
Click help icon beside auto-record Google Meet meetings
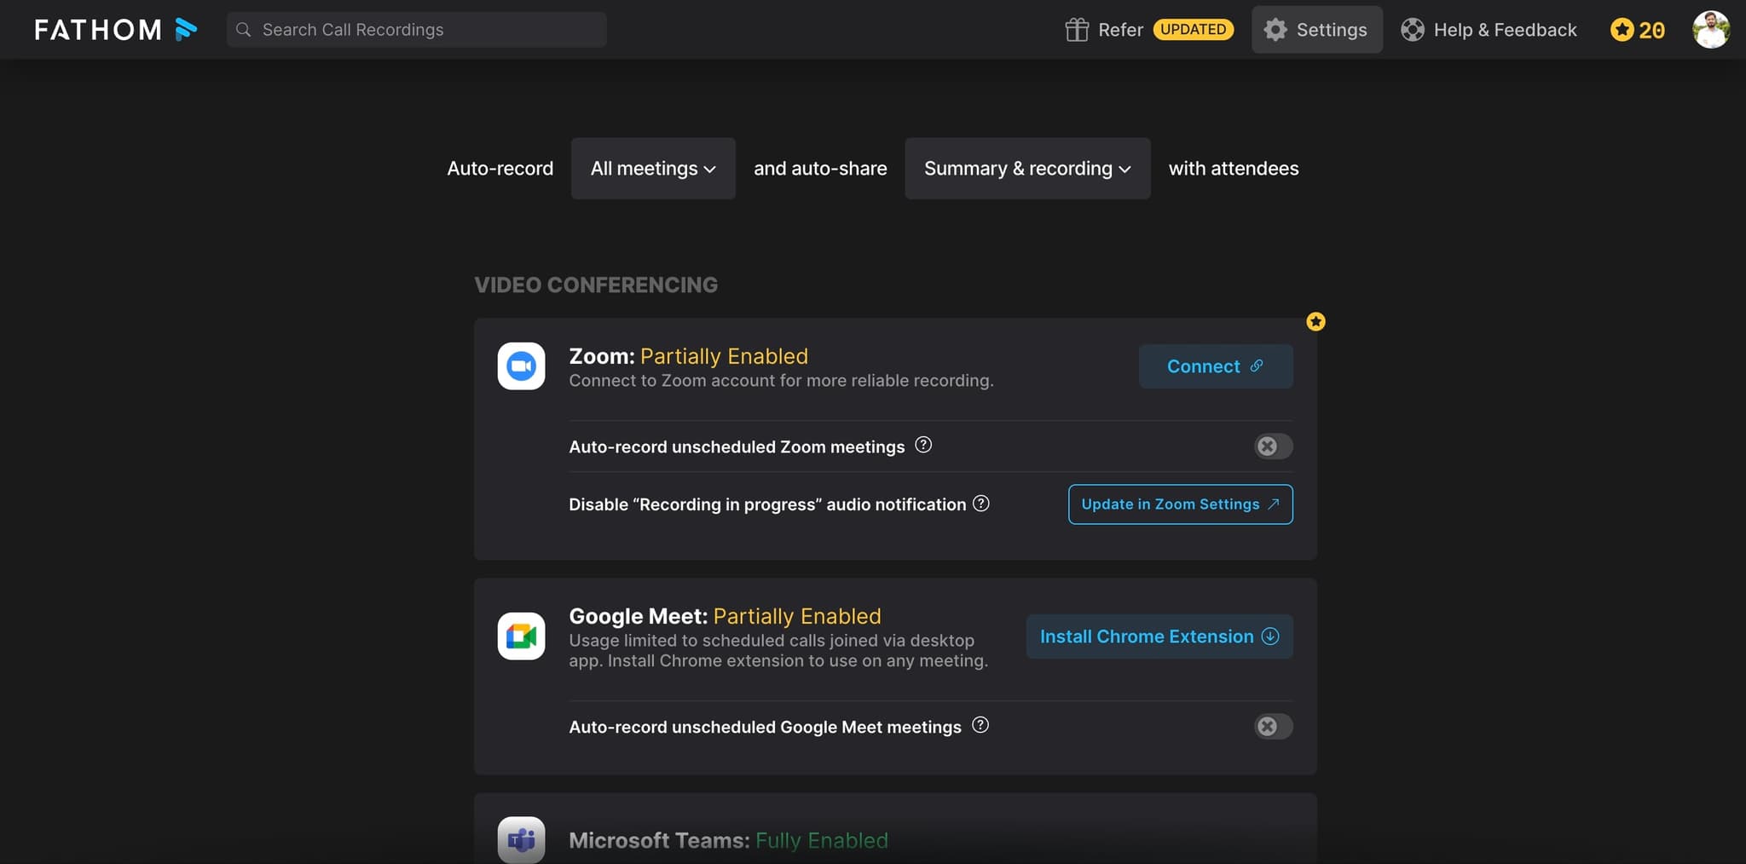pos(980,725)
